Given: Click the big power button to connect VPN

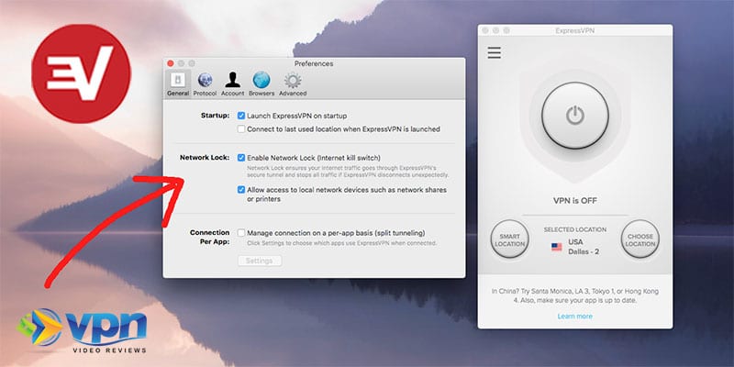Looking at the screenshot, I should coord(575,116).
